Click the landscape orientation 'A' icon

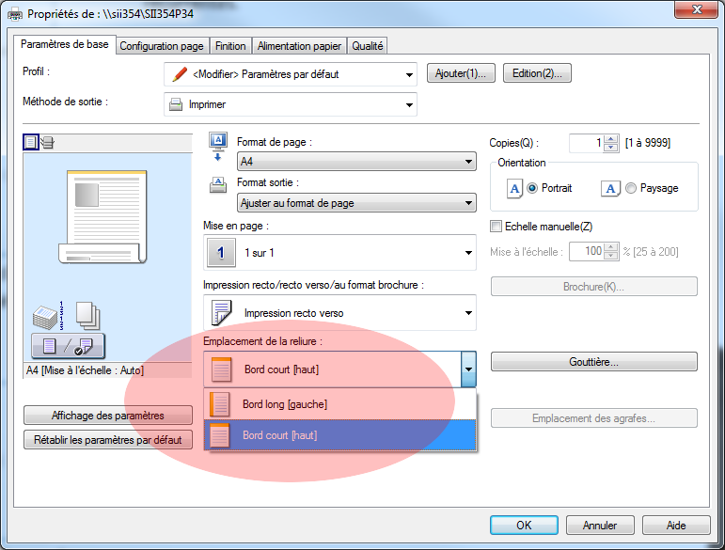coord(610,188)
